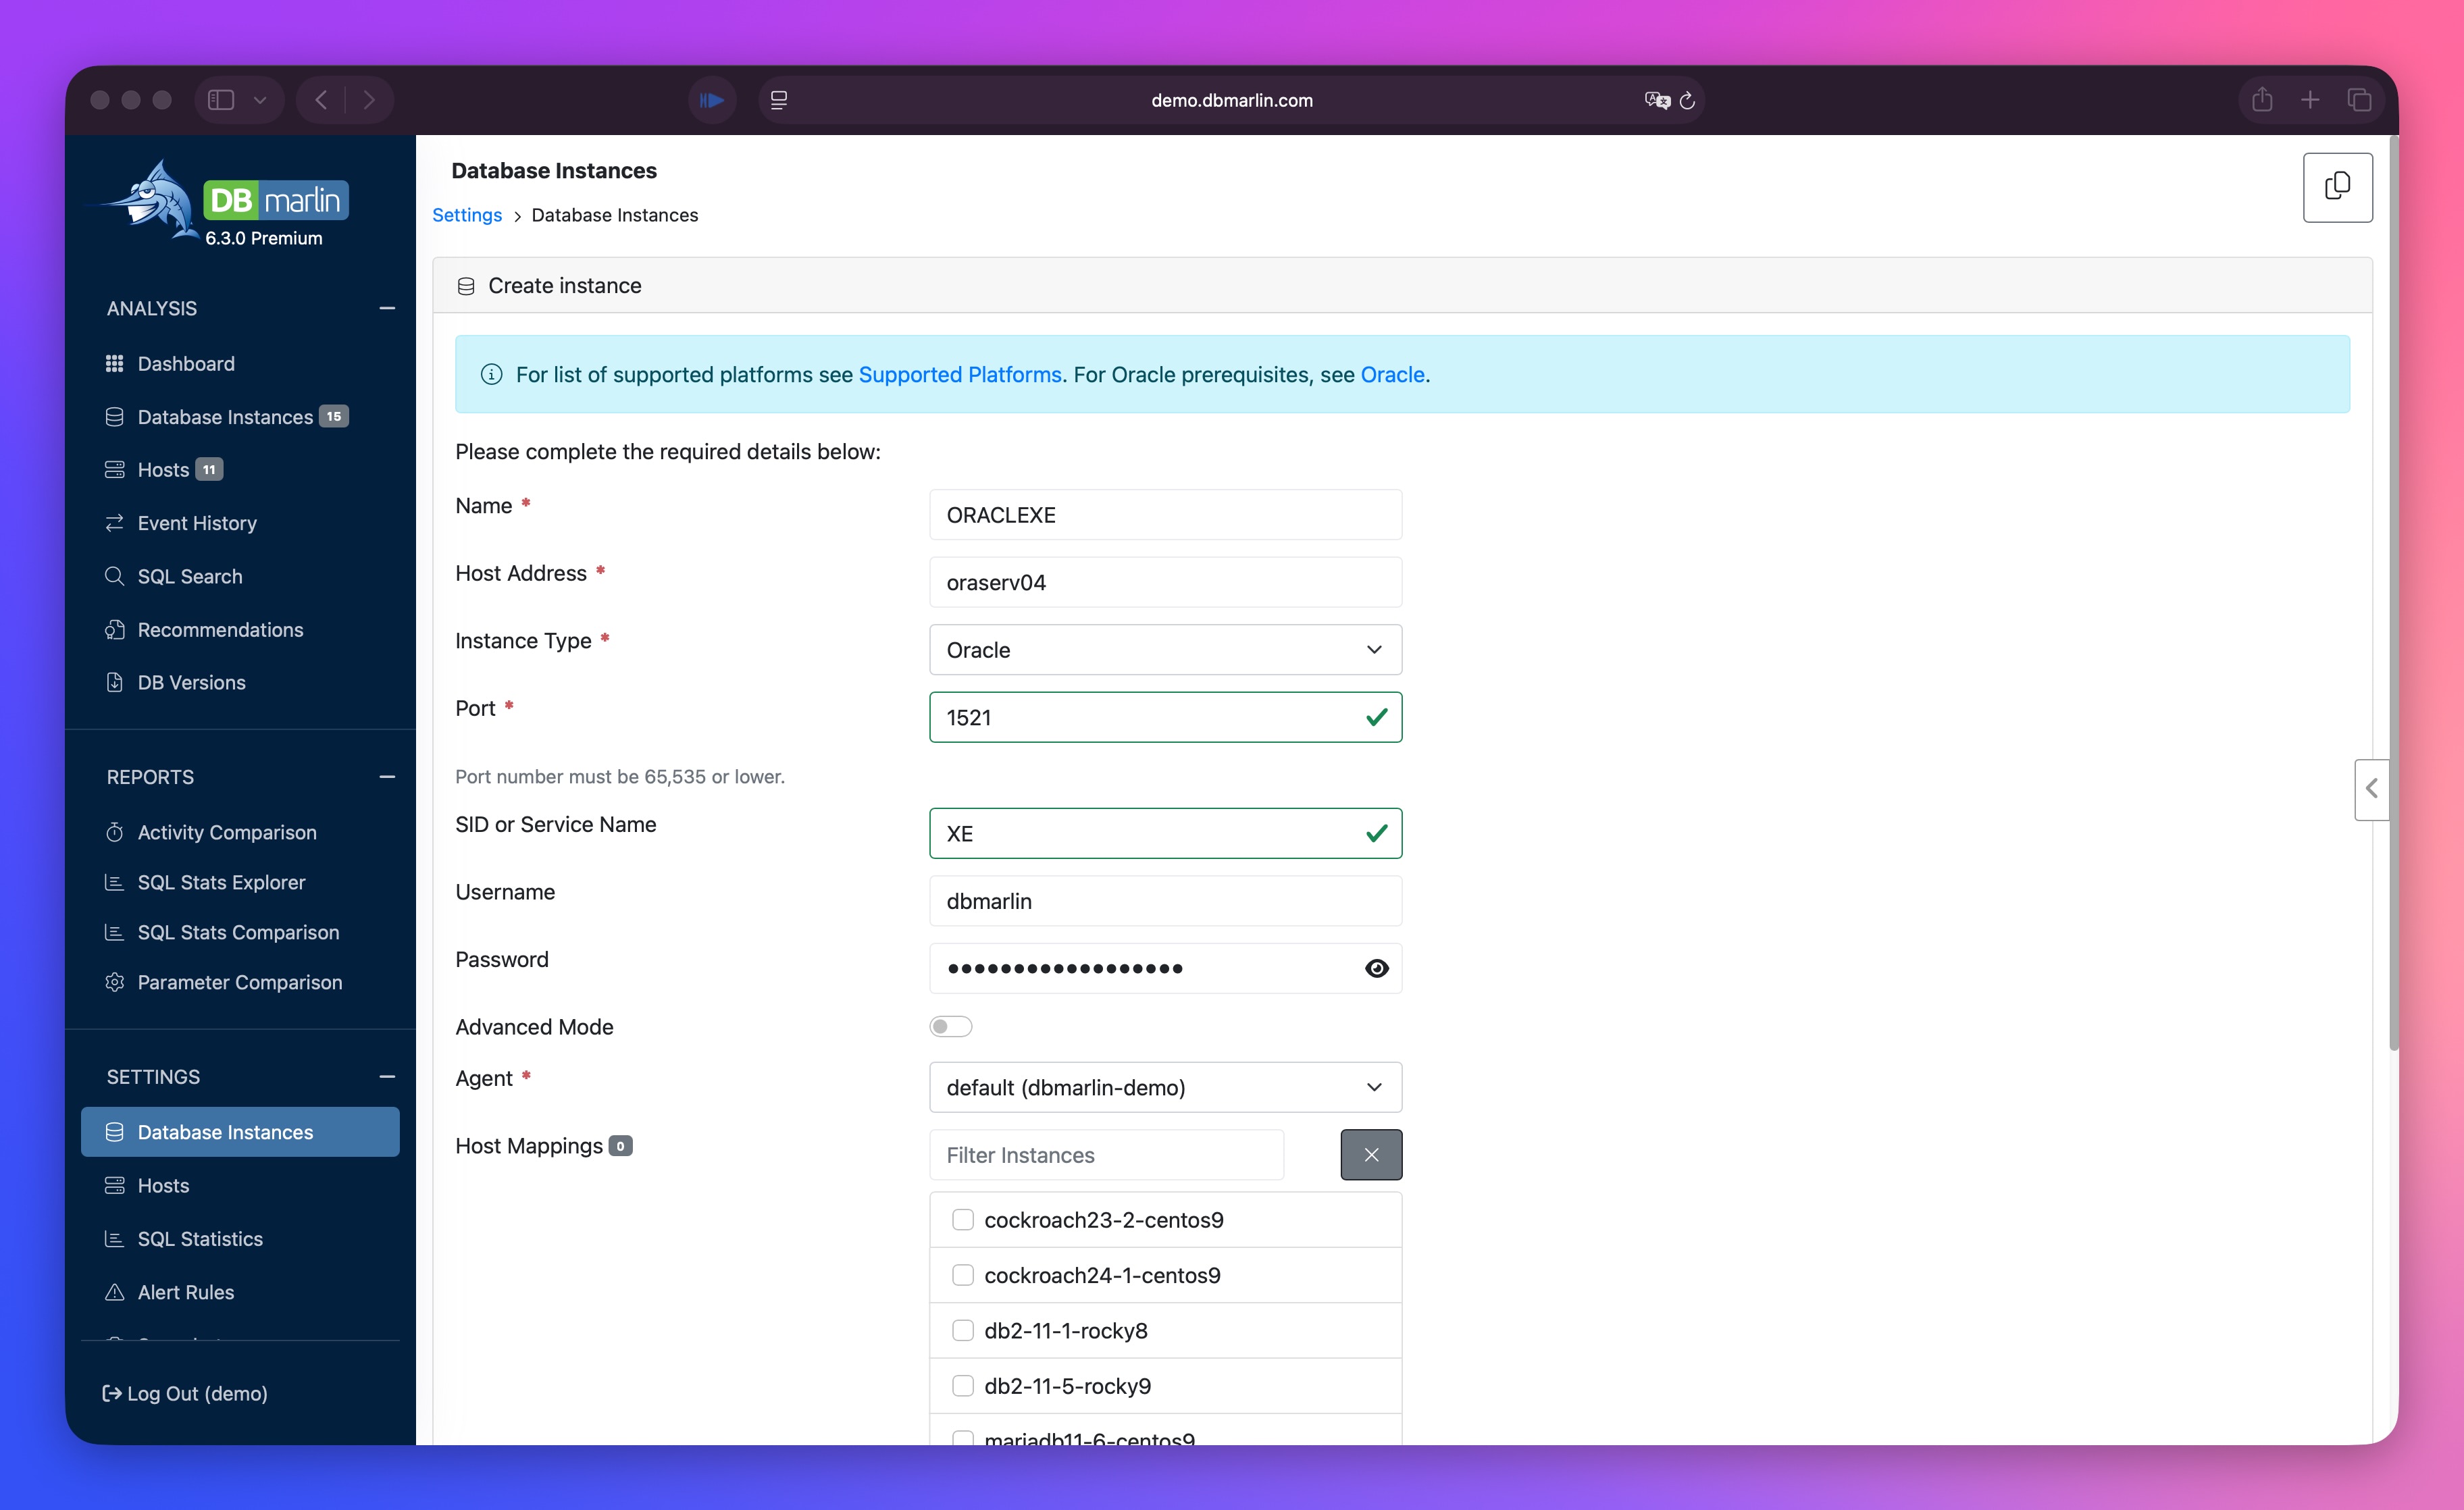Click the Host Mappings count badge
This screenshot has width=2464, height=1510.
click(x=620, y=1146)
